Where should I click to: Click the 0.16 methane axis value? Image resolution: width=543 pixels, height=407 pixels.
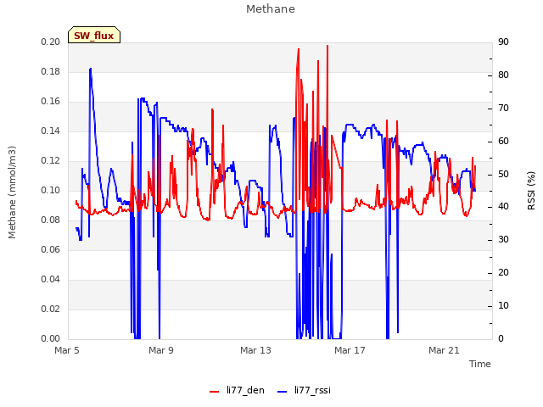[x=51, y=102]
